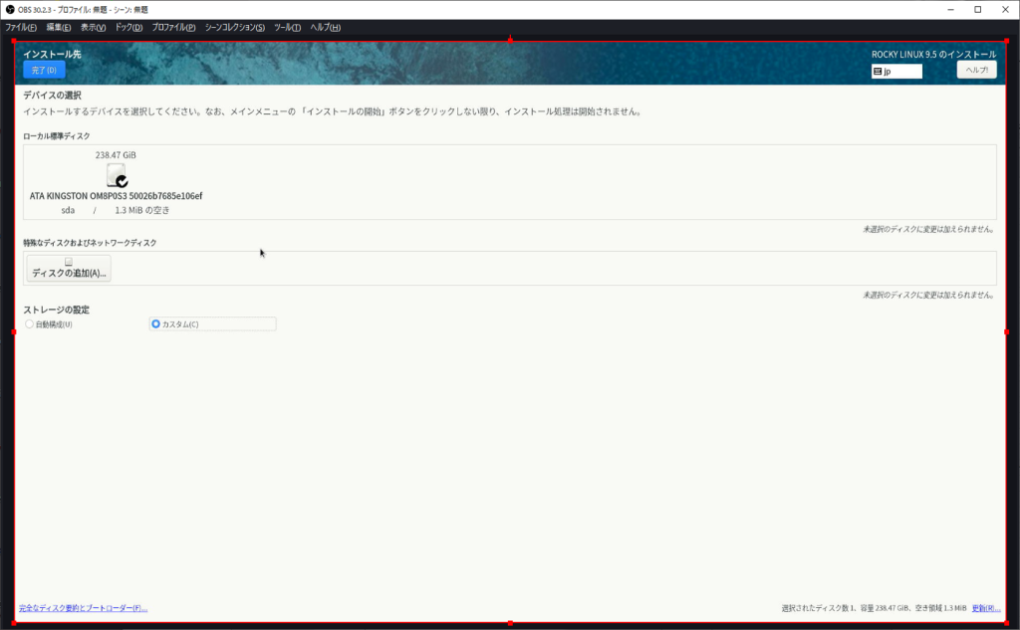The image size is (1020, 630).
Task: Choose the カスタム storage option
Action: point(156,324)
